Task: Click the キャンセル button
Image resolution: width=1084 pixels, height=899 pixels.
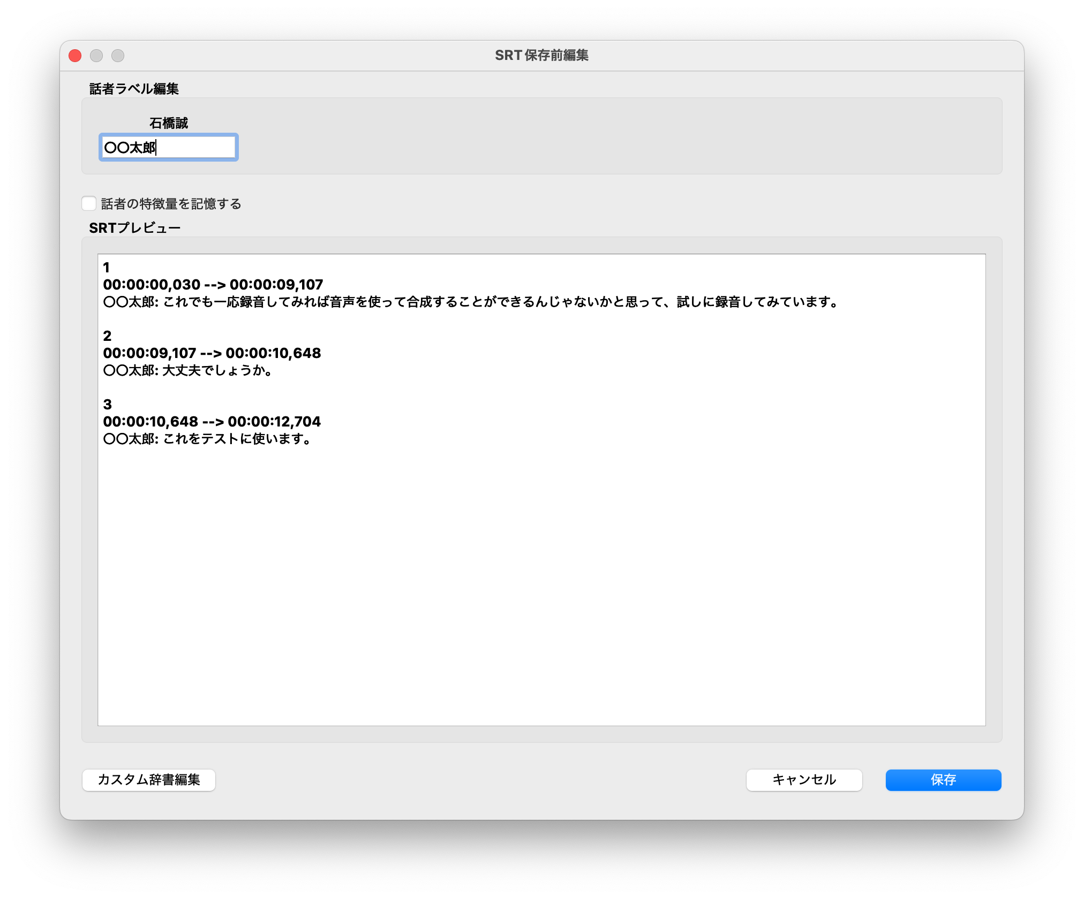Action: coord(804,780)
